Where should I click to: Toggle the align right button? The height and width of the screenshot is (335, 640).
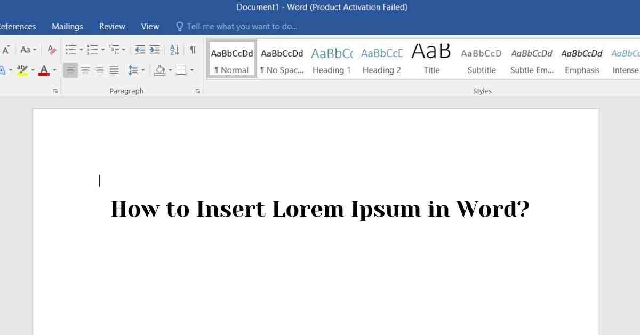pyautogui.click(x=100, y=70)
